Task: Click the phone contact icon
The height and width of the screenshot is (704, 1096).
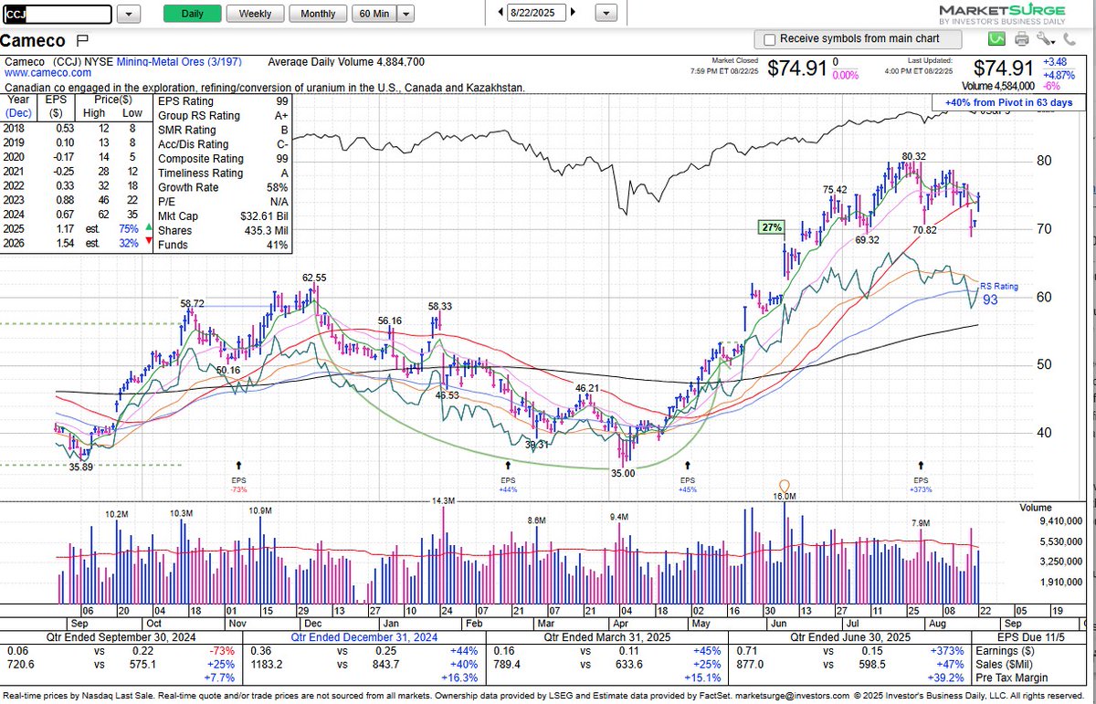Action: coord(1071,38)
